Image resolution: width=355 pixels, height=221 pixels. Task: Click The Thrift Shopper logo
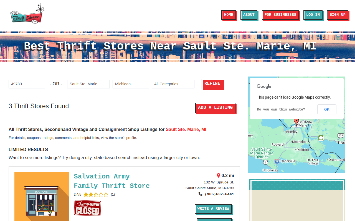tap(27, 14)
